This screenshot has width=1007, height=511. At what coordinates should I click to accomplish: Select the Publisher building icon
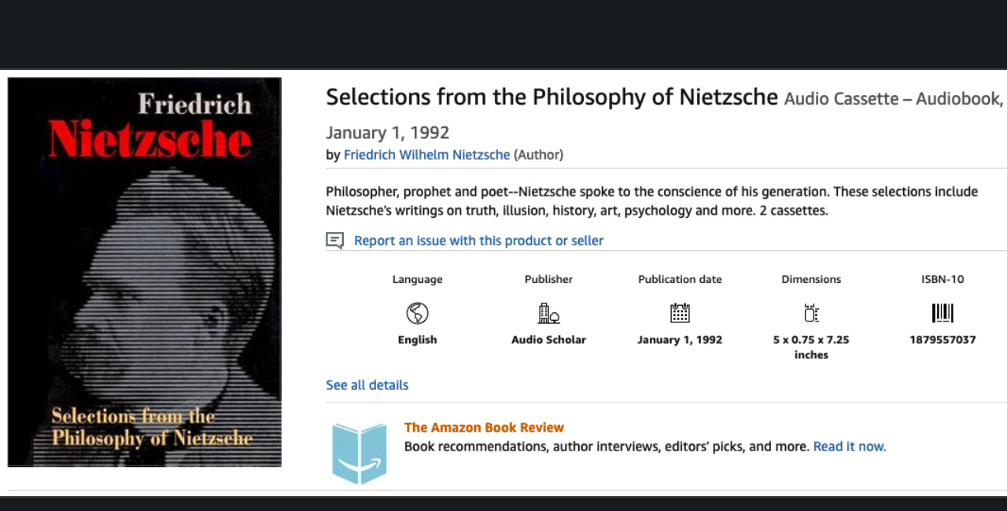[x=548, y=314]
